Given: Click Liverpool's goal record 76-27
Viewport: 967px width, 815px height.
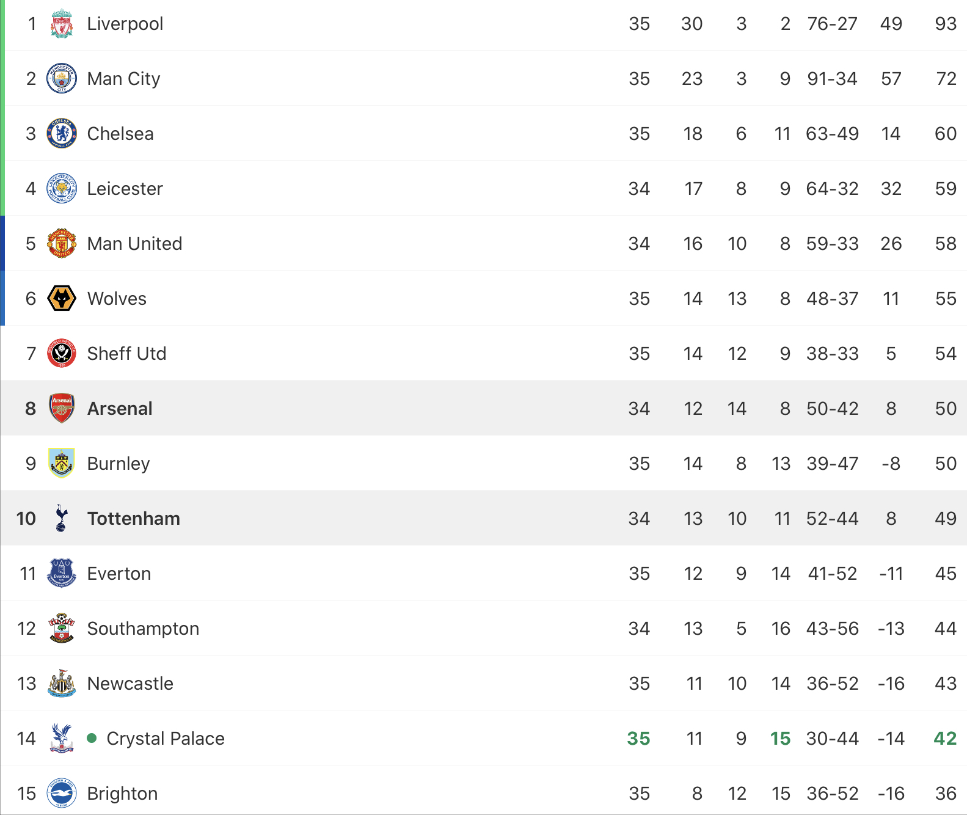Looking at the screenshot, I should (832, 24).
